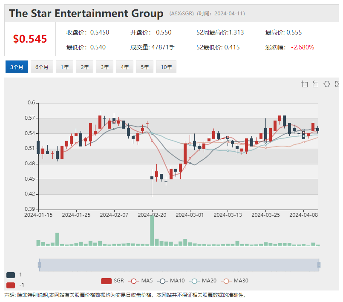
Task: Click the 2024-03-13 axis label
Action: (x=228, y=215)
